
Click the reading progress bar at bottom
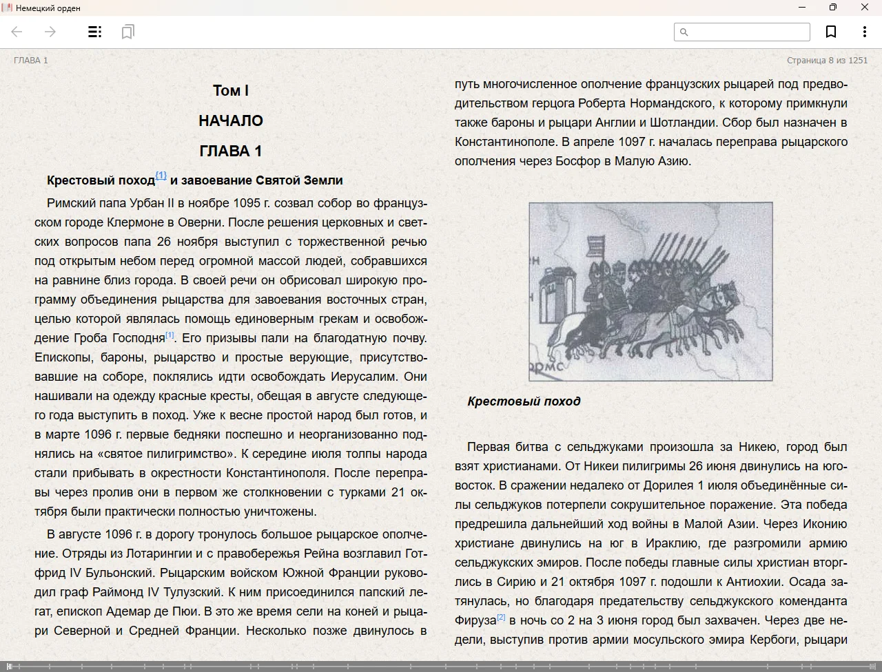click(x=441, y=666)
